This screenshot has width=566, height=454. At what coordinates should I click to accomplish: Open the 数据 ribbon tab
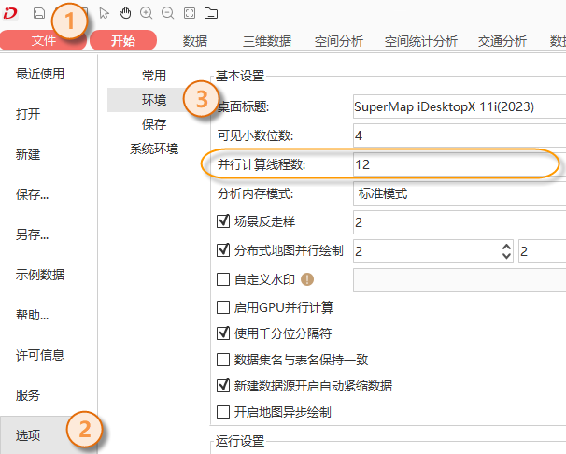195,41
